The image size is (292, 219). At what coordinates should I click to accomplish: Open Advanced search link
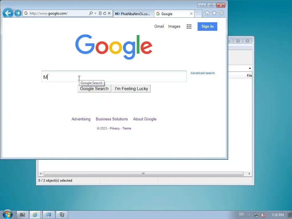click(203, 73)
